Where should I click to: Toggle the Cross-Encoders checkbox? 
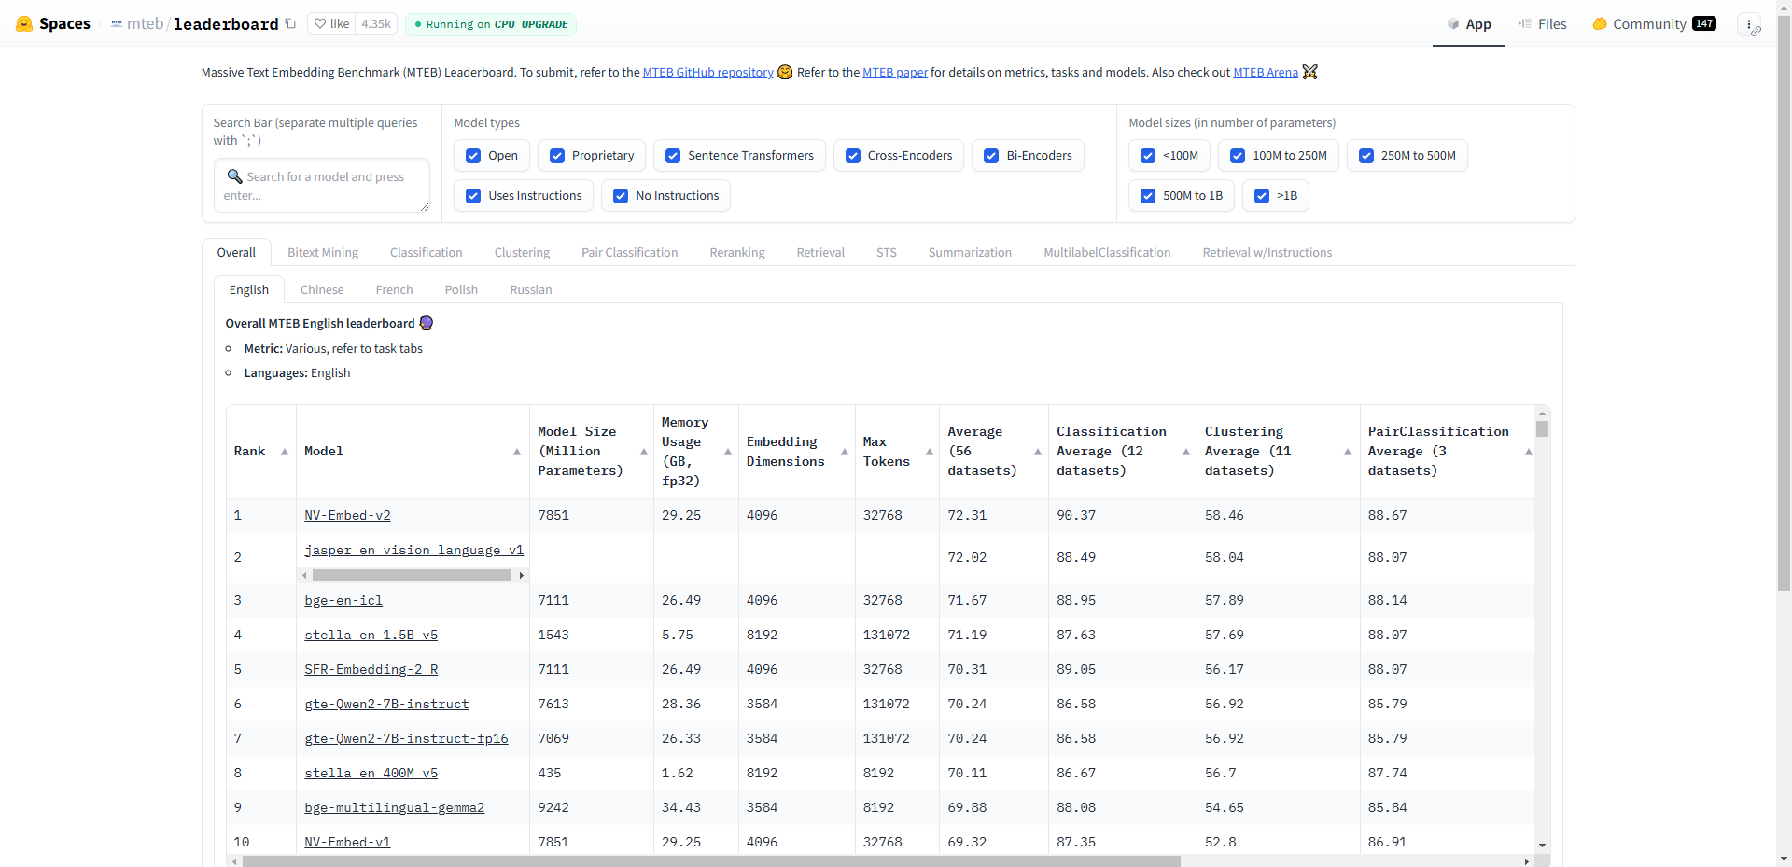[853, 156]
